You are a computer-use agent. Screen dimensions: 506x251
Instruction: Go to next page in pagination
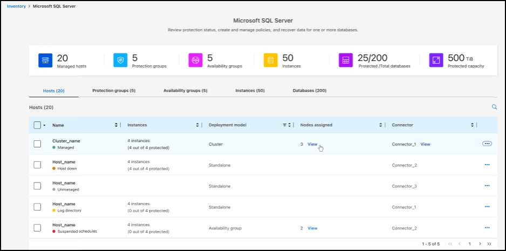pyautogui.click(x=480, y=244)
